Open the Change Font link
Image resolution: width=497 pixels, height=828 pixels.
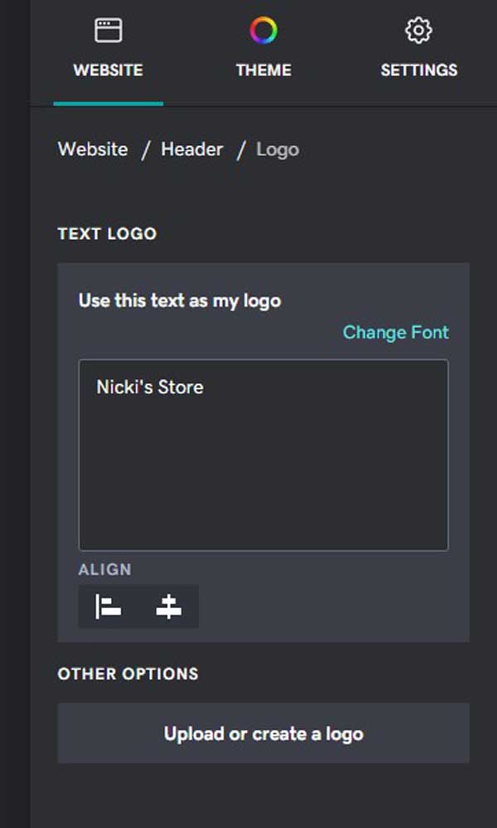(396, 332)
